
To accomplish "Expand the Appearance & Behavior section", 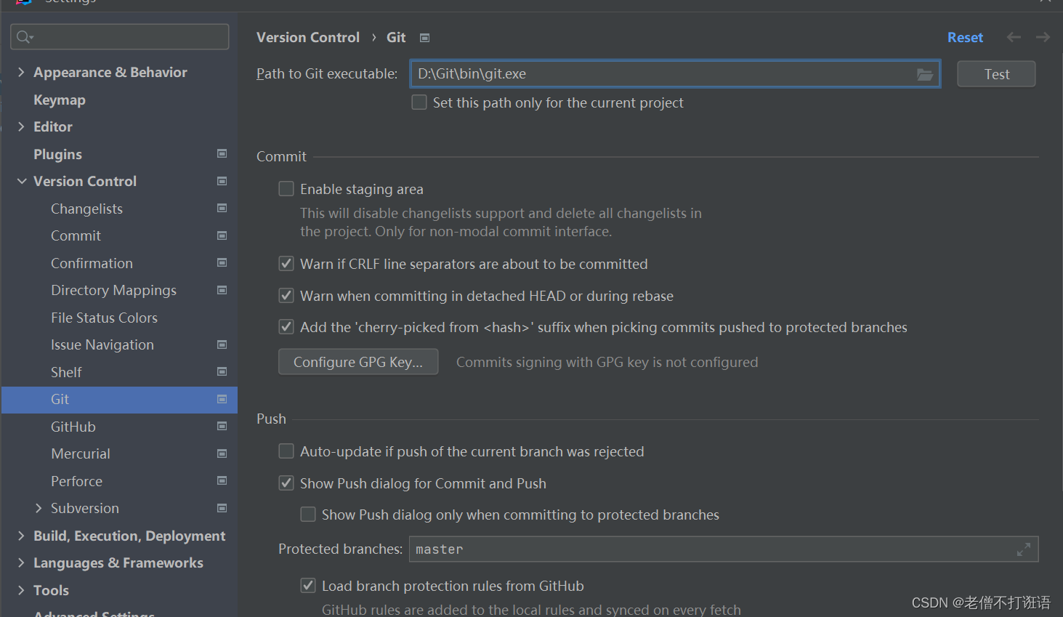I will point(21,72).
